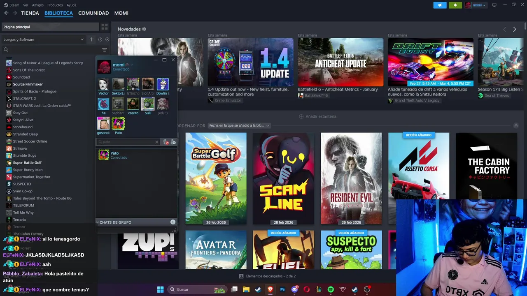Viewport: 527px width, 296px height.
Task: Open the green notifications bell
Action: [455, 5]
